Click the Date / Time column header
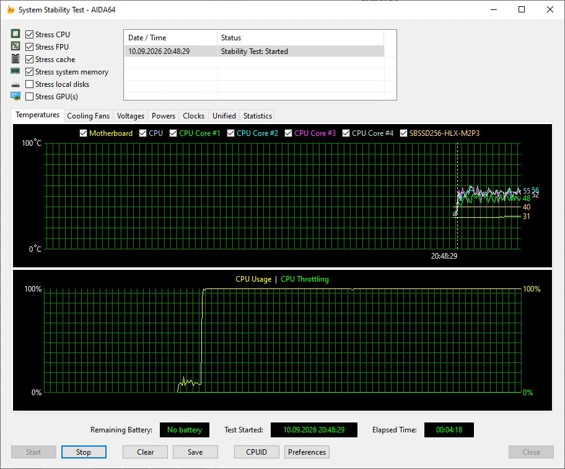 (170, 37)
